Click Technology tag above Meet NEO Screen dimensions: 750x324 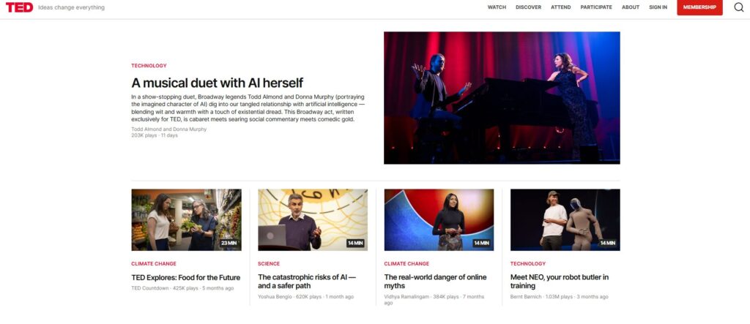click(x=528, y=263)
